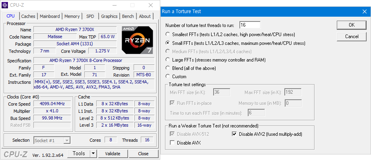The image size is (371, 160).
Task: Click the 16-way Level 3 cache value
Action: coord(144,125)
